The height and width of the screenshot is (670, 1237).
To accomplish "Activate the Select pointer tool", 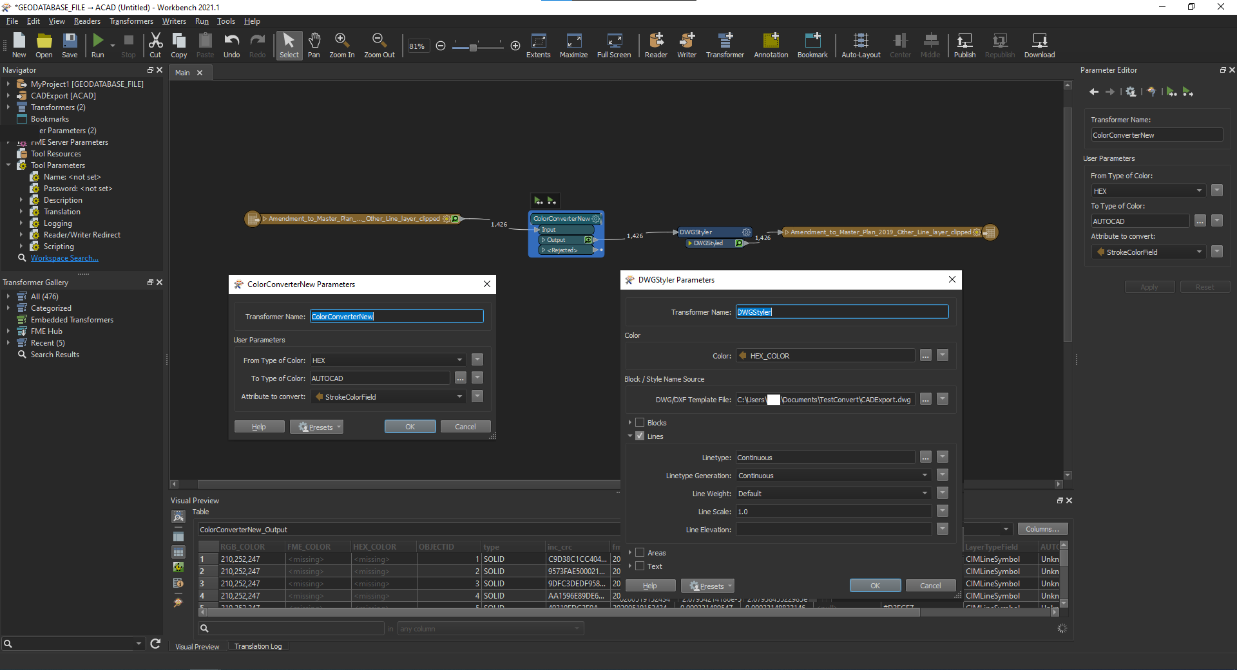I will point(289,45).
